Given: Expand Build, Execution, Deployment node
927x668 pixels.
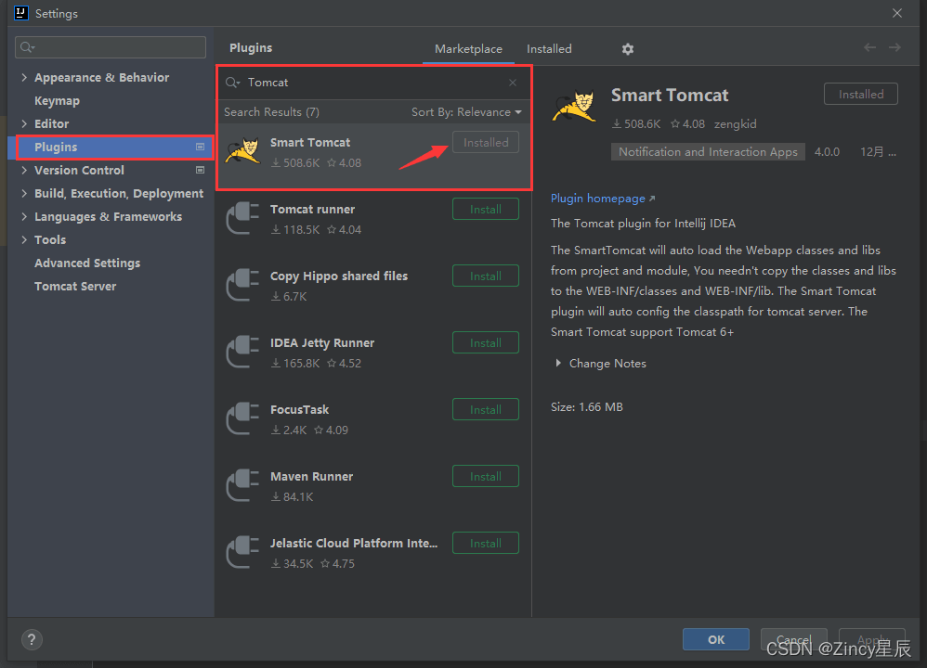Looking at the screenshot, I should (24, 193).
